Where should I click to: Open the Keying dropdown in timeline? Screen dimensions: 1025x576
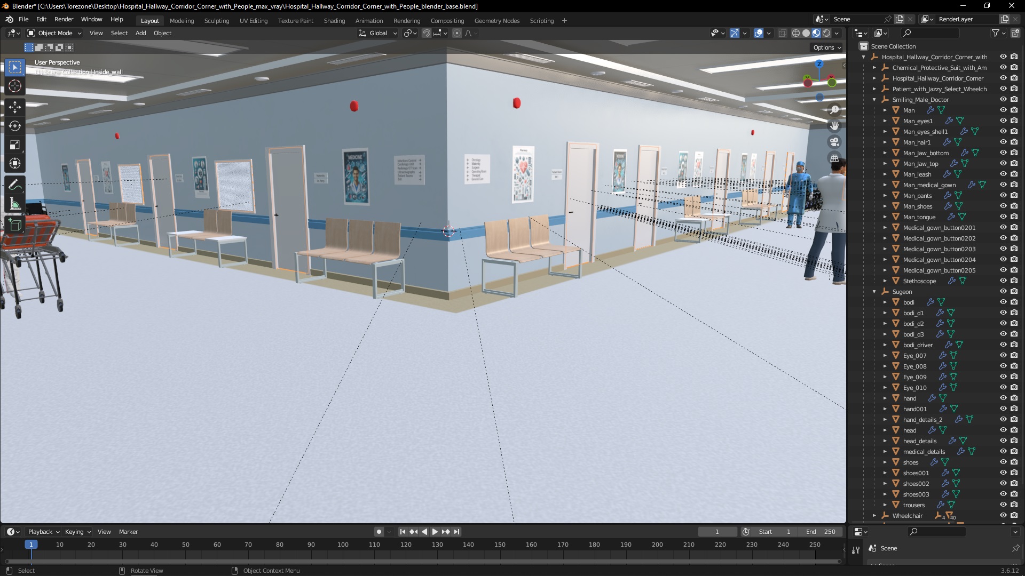77,532
